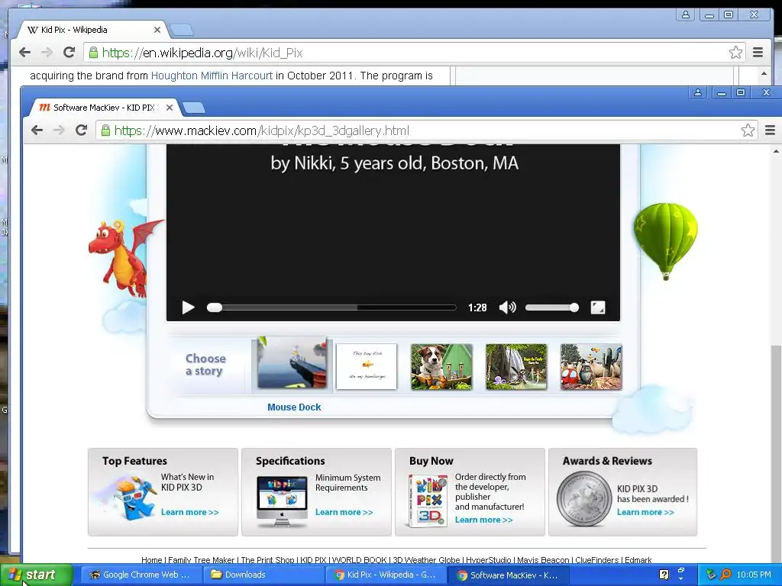This screenshot has width=782, height=586.
Task: Open the WORLD BOOK footer link
Action: coord(359,560)
